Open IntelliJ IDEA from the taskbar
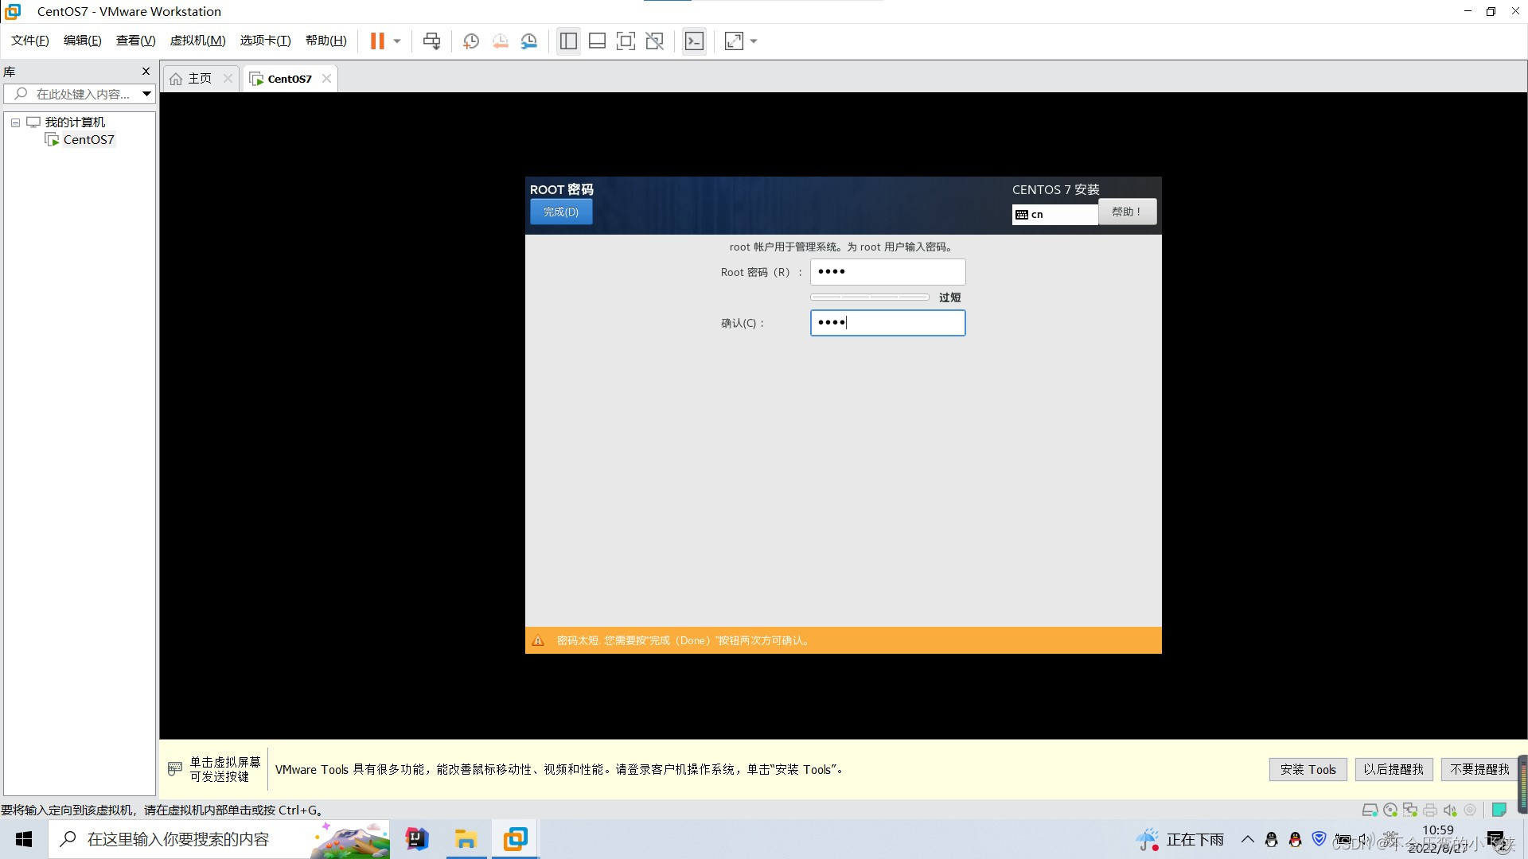This screenshot has width=1528, height=859. coord(417,839)
